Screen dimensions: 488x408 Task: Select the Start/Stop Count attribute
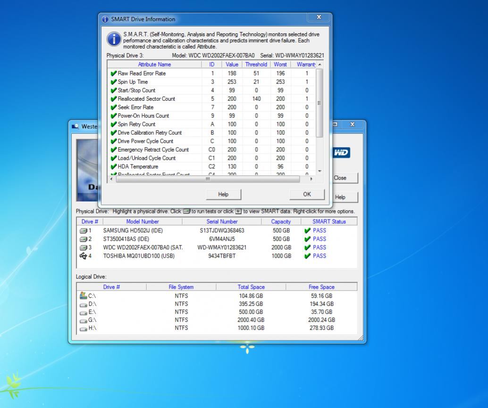211,90
